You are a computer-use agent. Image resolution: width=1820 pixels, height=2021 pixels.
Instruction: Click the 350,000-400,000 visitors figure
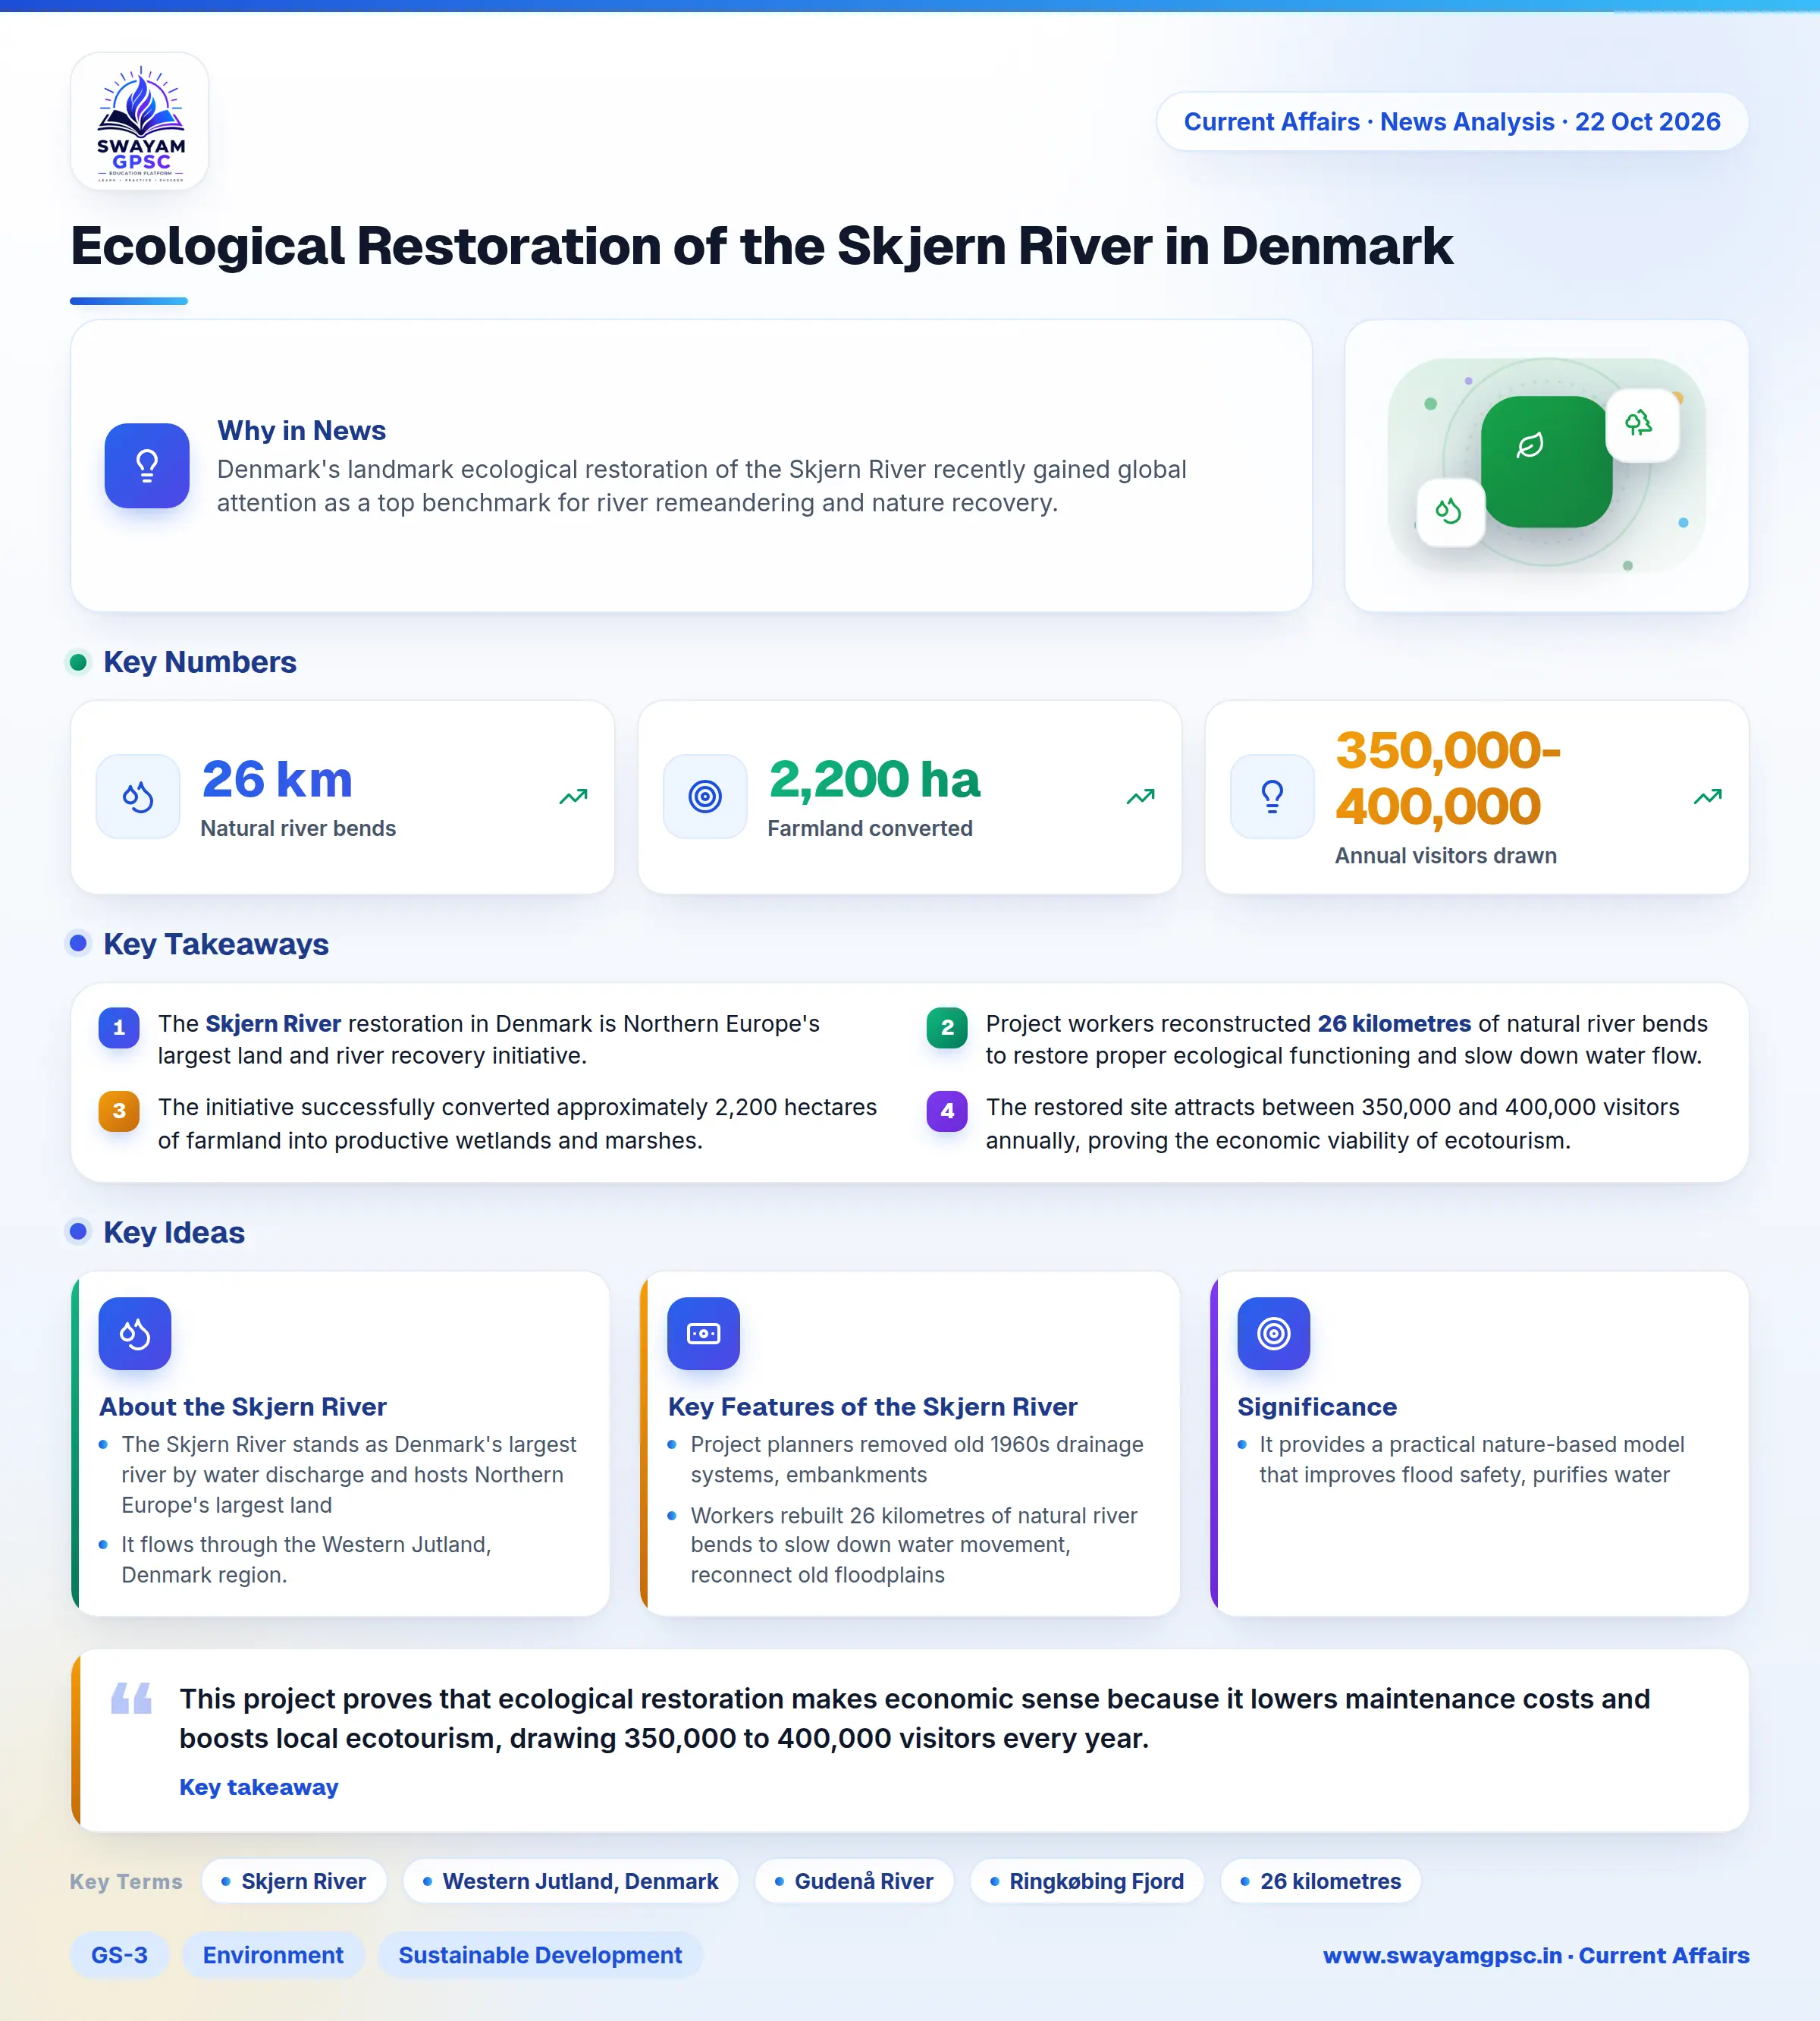tap(1448, 778)
